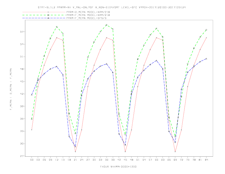Click x-axis forecast hour label 18
The image size is (225, 174).
click(x=69, y=160)
